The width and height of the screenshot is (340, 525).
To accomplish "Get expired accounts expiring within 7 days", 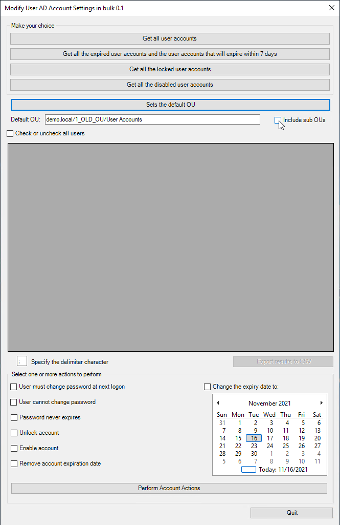I will coord(170,54).
